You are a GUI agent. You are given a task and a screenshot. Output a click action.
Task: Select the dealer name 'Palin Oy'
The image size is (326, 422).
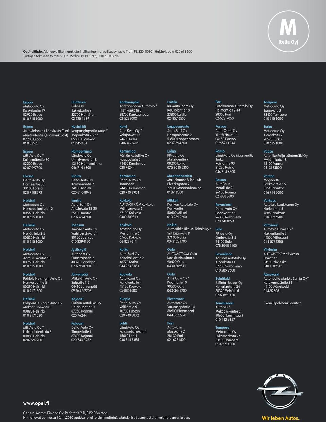click(77, 106)
